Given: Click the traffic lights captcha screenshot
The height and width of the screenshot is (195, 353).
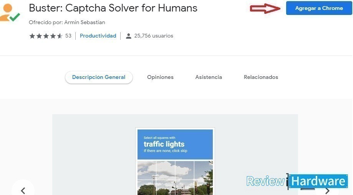Looking at the screenshot, I should click(x=175, y=161).
